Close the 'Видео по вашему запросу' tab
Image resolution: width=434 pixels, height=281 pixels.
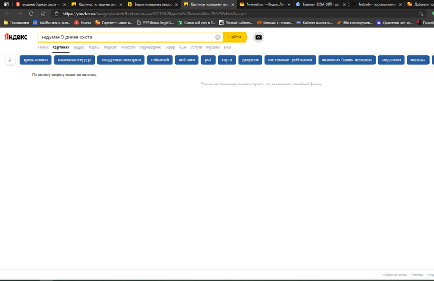coord(177,4)
